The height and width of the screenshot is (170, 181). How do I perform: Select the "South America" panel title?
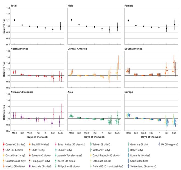[x=133, y=49]
